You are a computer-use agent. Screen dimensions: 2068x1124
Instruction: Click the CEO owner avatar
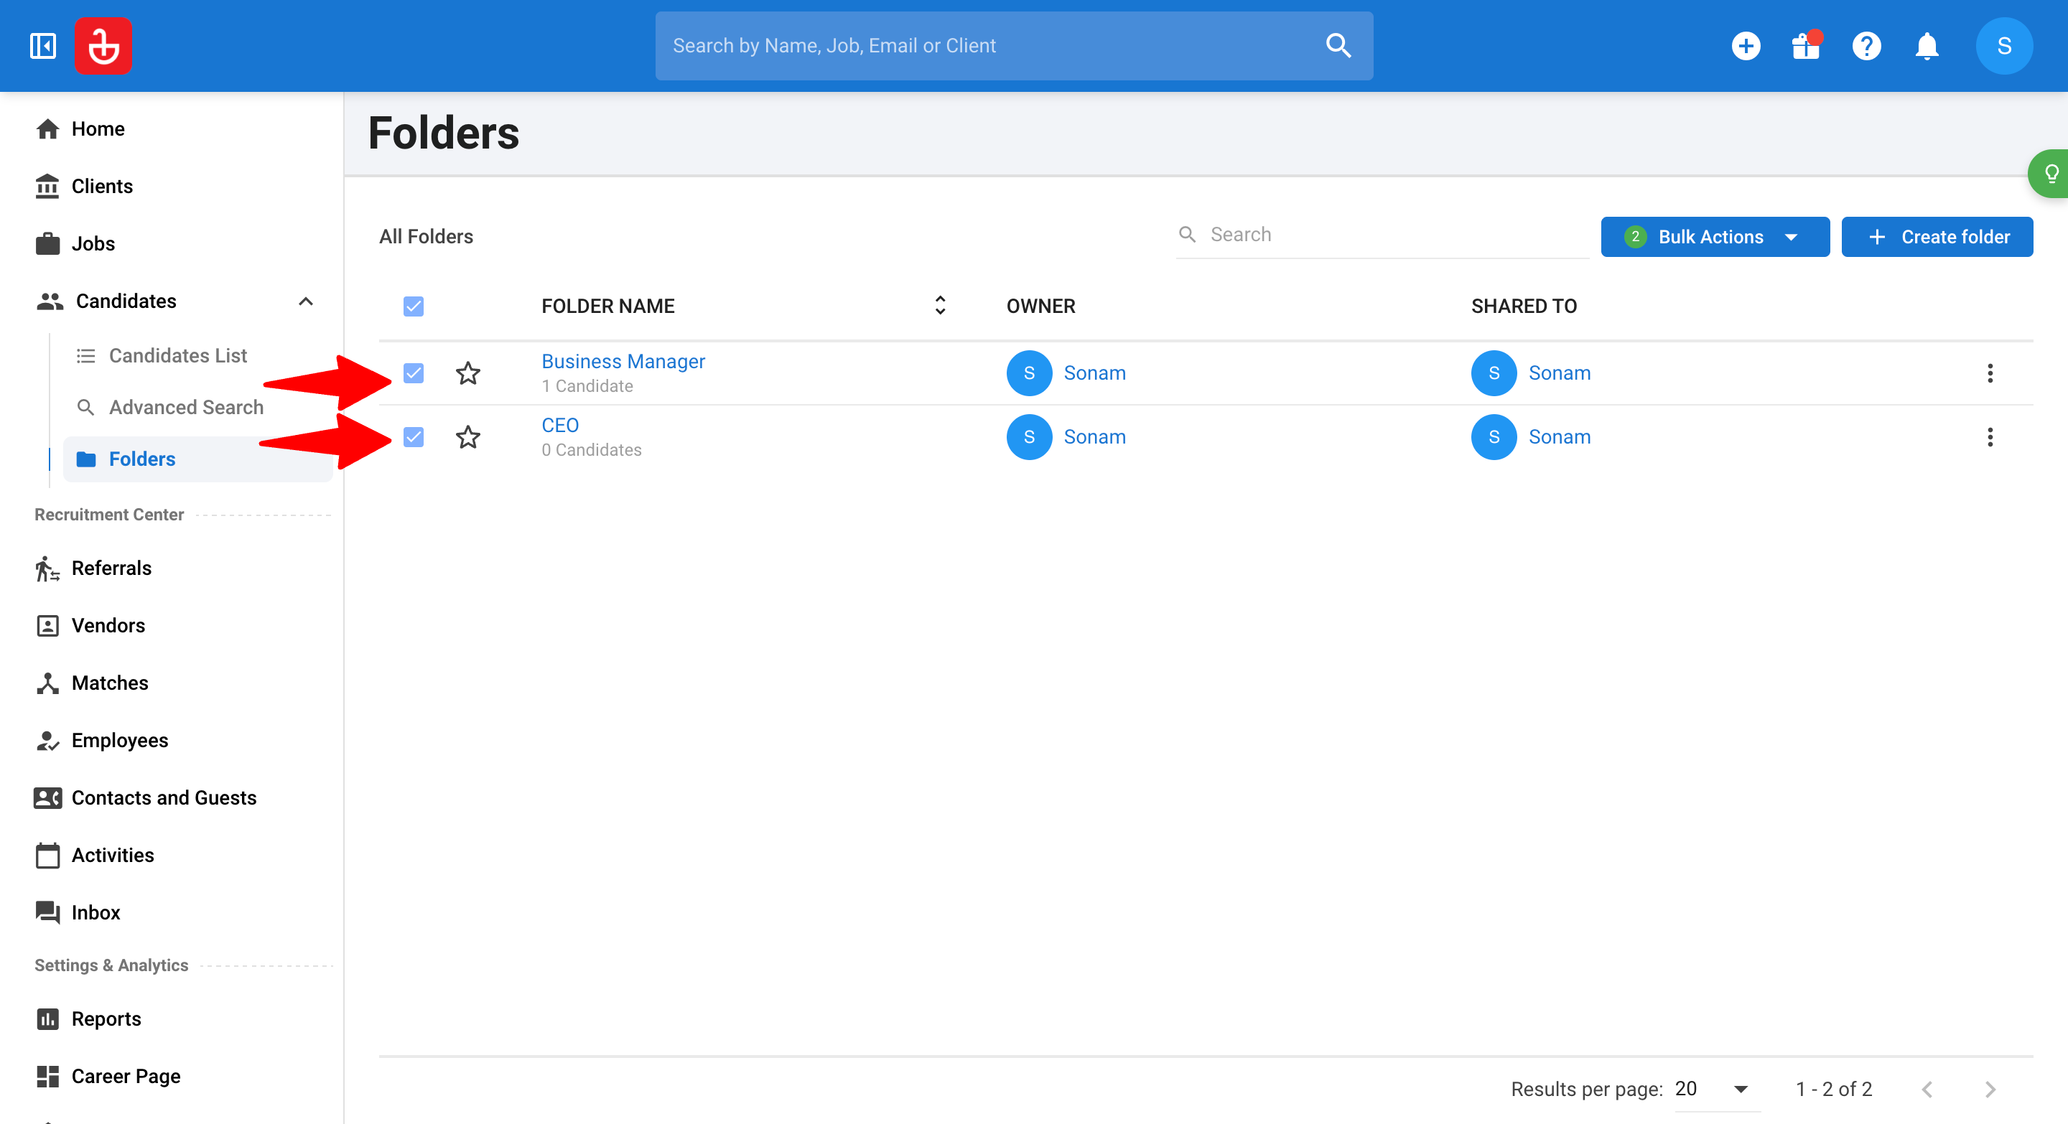pos(1029,437)
